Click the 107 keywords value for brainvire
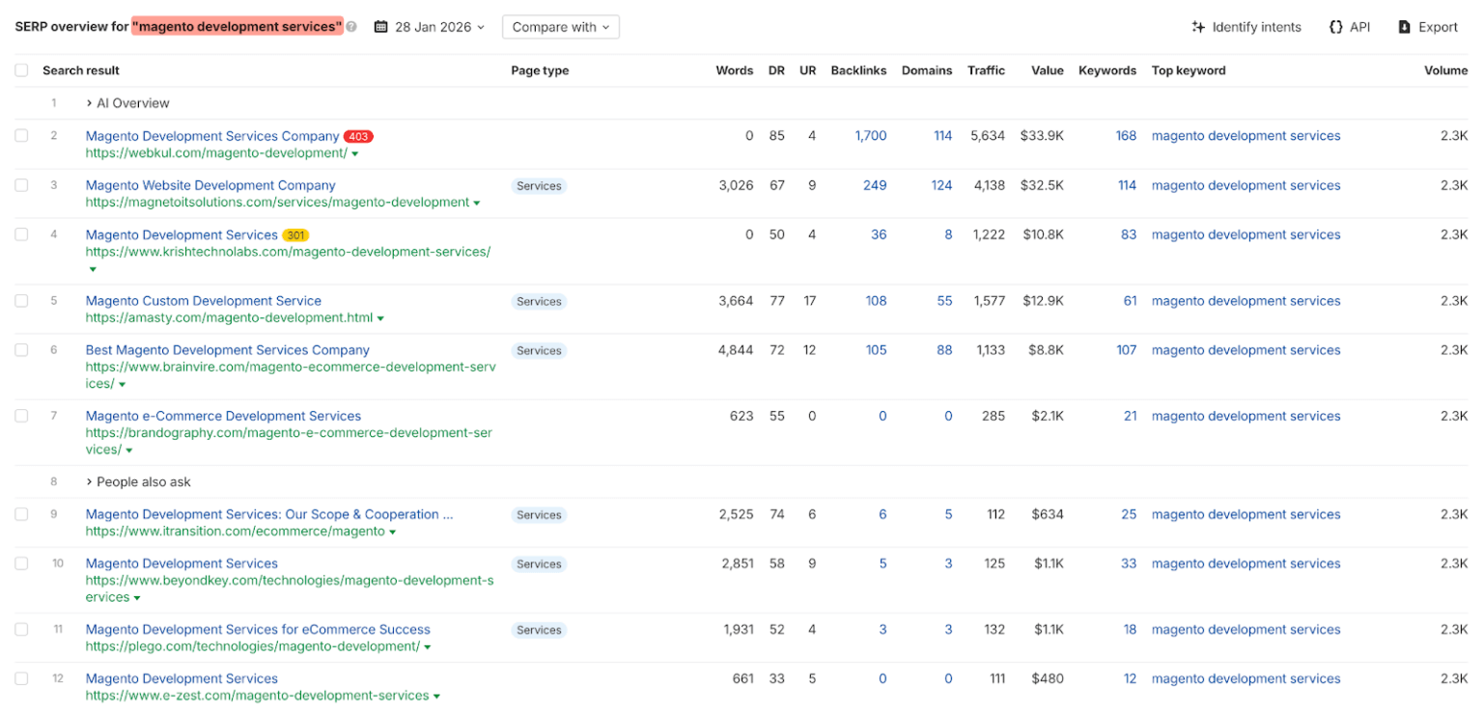1483x711 pixels. (x=1127, y=350)
